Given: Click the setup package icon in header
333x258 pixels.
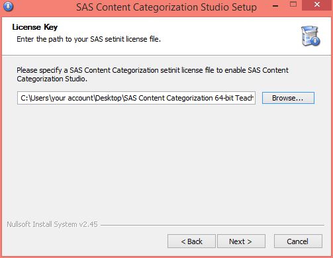Looking at the screenshot, I should (x=310, y=36).
